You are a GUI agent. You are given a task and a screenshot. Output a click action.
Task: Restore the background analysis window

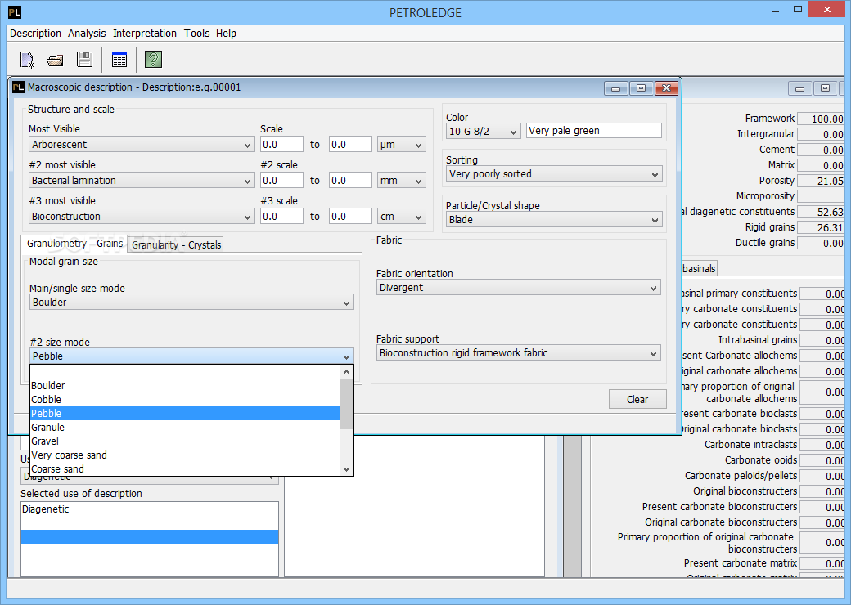(825, 88)
